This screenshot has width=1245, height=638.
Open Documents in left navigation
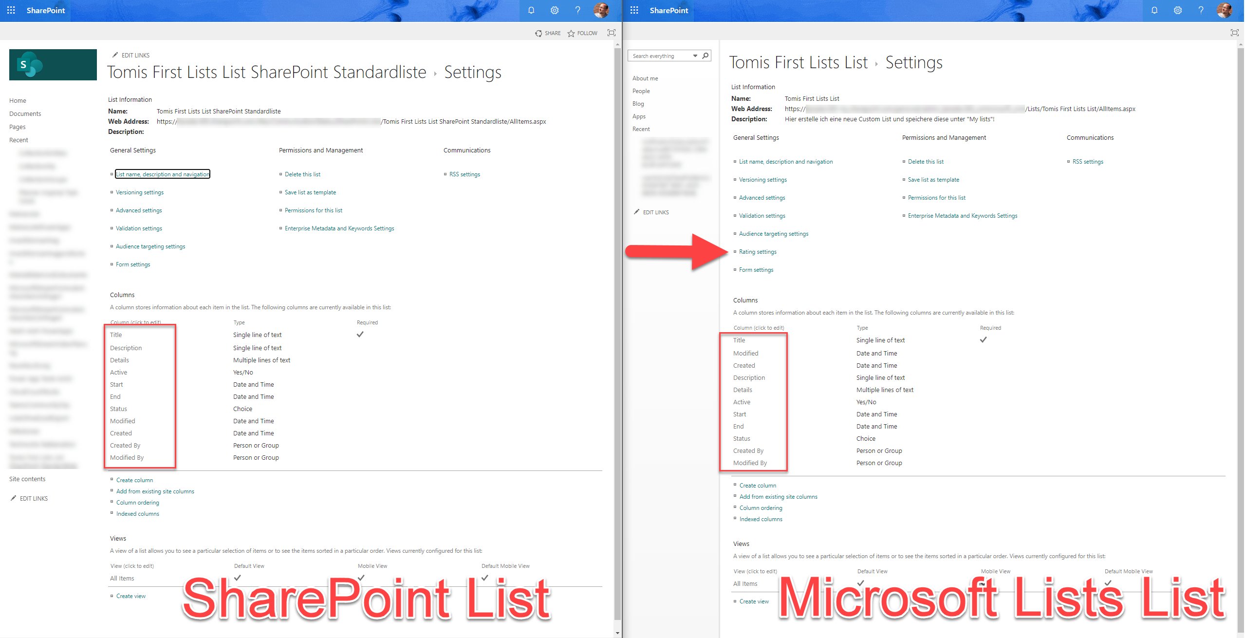click(x=25, y=113)
